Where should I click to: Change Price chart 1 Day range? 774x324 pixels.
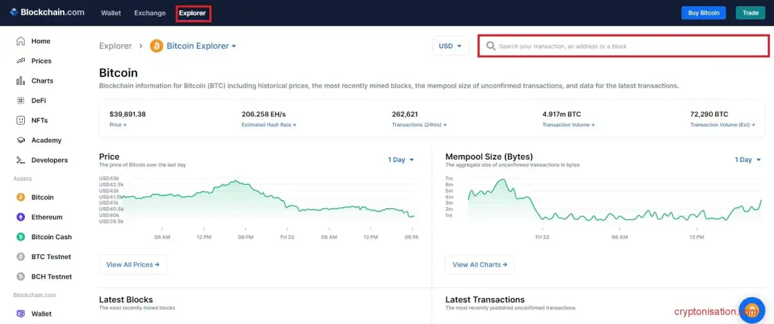(x=401, y=159)
